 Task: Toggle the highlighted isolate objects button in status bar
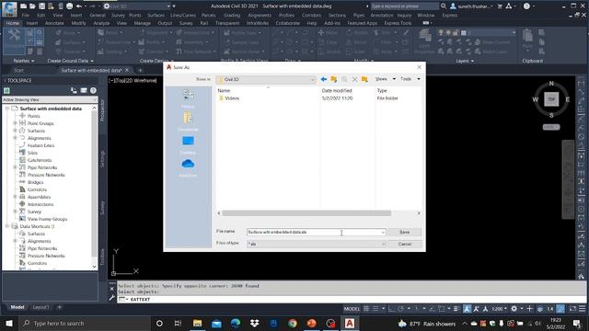[560, 309]
